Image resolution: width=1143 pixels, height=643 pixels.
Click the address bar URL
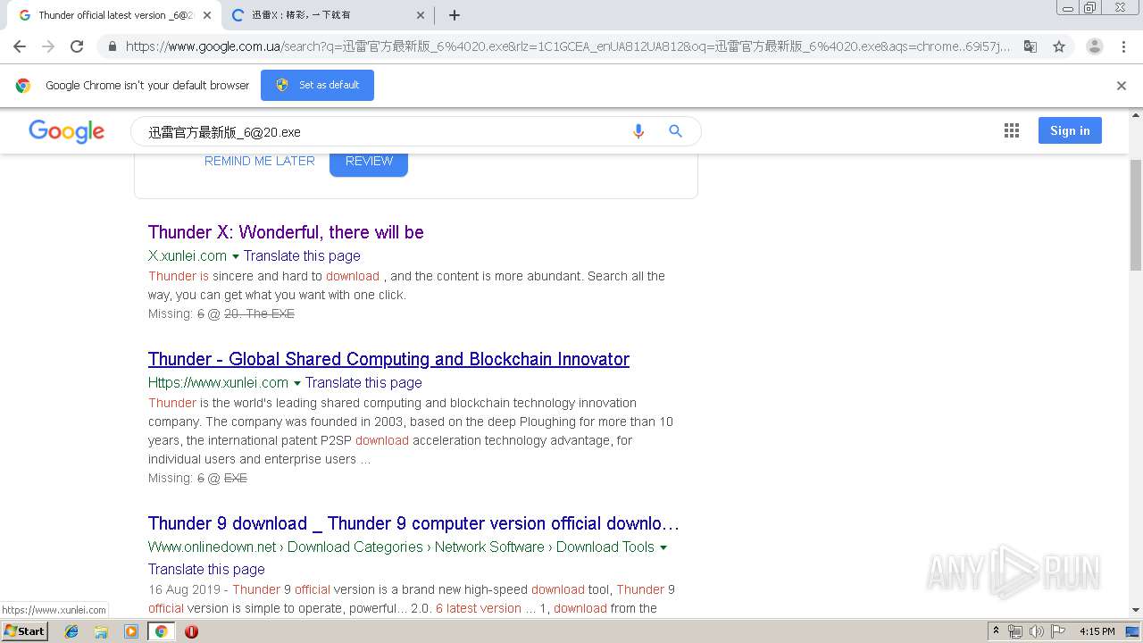click(x=568, y=46)
